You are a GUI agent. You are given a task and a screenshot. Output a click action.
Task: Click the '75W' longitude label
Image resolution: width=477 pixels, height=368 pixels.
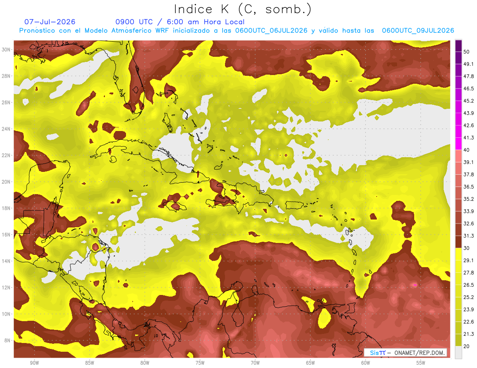click(x=200, y=363)
